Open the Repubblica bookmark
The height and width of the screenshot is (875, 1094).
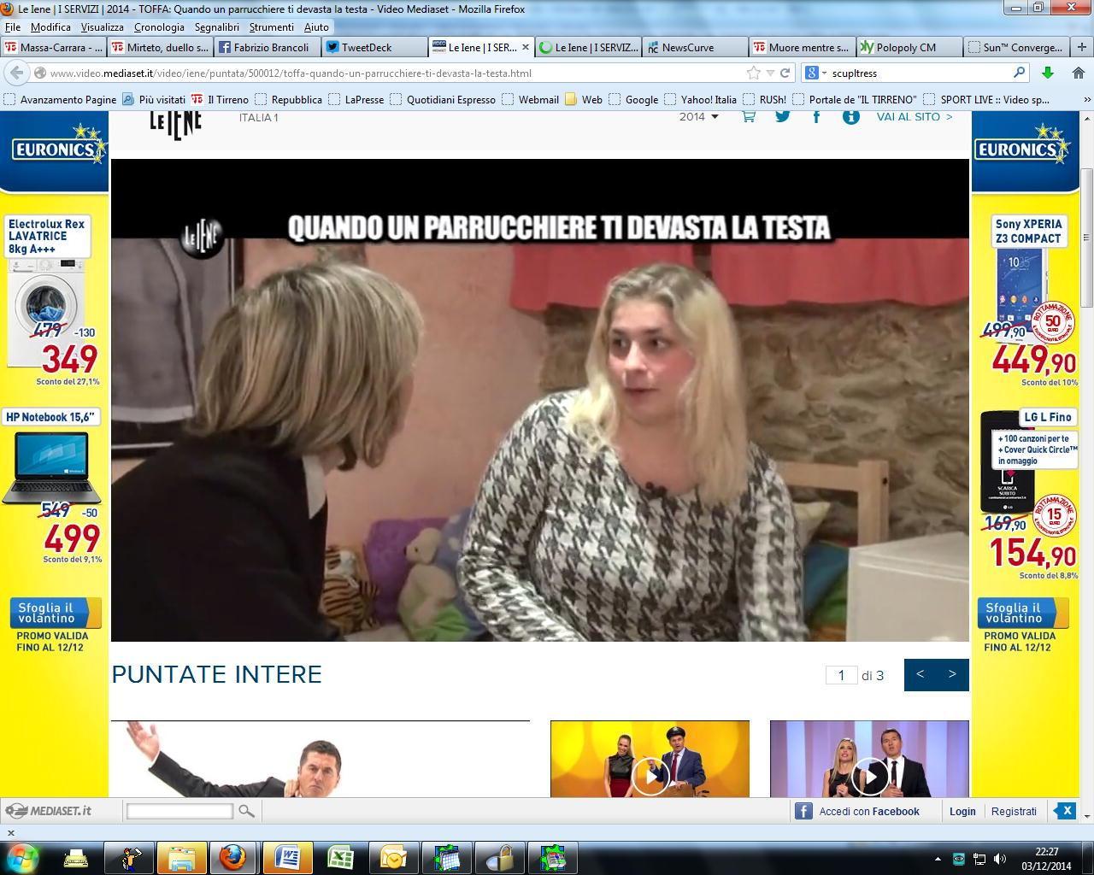pyautogui.click(x=289, y=100)
